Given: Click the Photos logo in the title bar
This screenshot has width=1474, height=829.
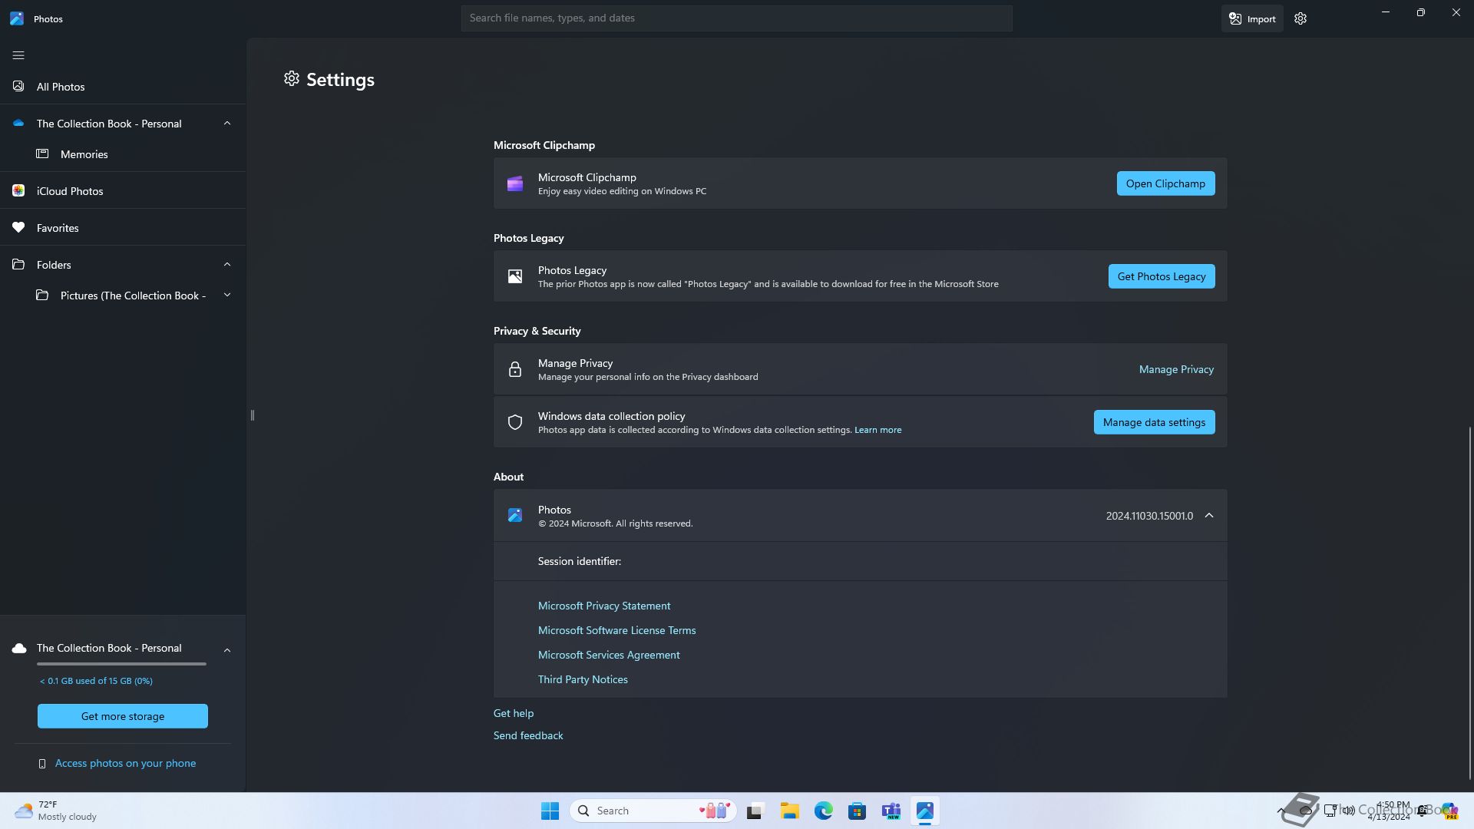Looking at the screenshot, I should point(17,18).
